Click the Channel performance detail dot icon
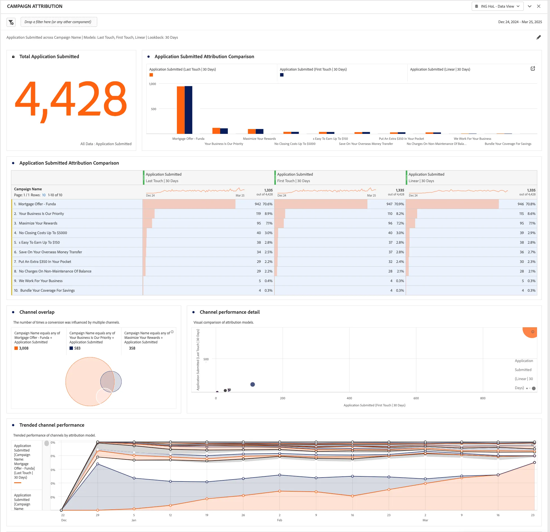 pos(194,312)
